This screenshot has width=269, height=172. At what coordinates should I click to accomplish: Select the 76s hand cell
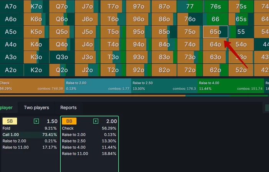point(216,7)
